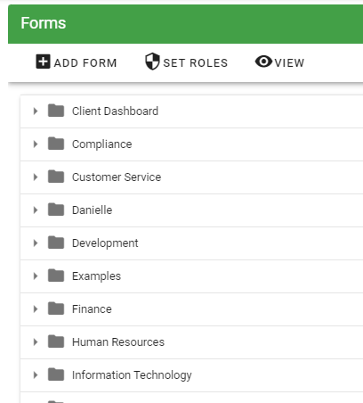
Task: Open SET ROLES from the toolbar
Action: tap(196, 63)
